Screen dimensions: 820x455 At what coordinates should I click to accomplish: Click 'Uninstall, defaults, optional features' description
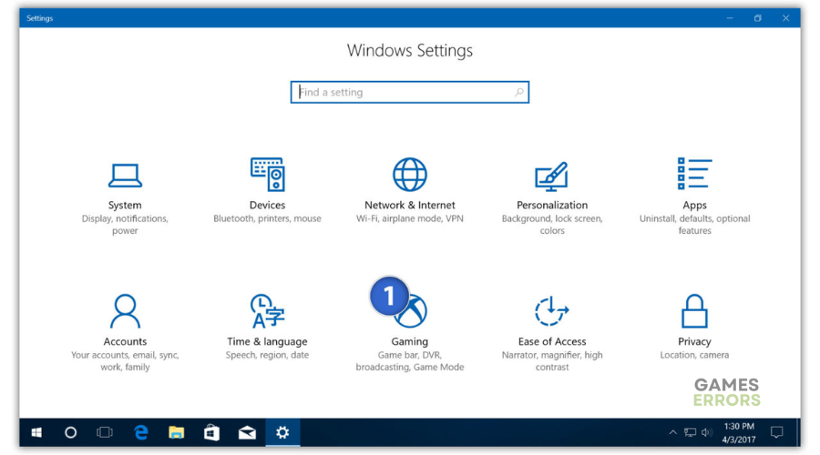coord(694,225)
